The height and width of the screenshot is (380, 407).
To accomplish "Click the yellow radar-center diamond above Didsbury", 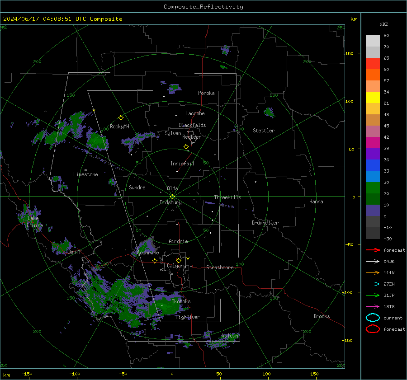I will (172, 197).
